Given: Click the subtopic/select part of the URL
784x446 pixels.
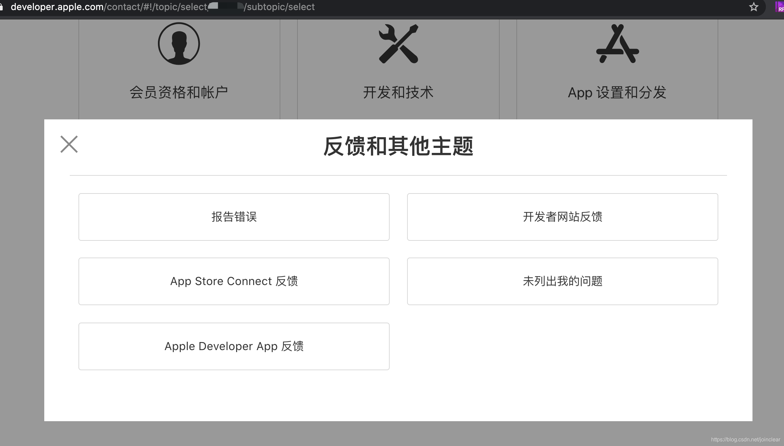Looking at the screenshot, I should pos(281,7).
